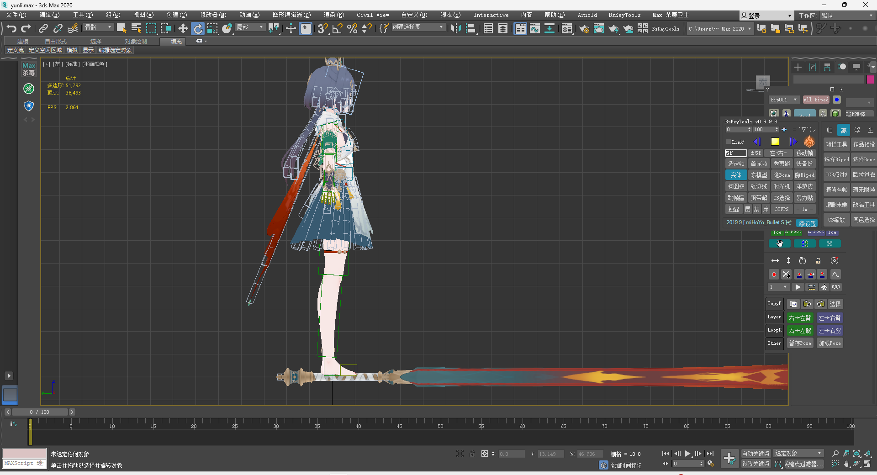Click the orange flame icon in BsKeyTools

(809, 142)
